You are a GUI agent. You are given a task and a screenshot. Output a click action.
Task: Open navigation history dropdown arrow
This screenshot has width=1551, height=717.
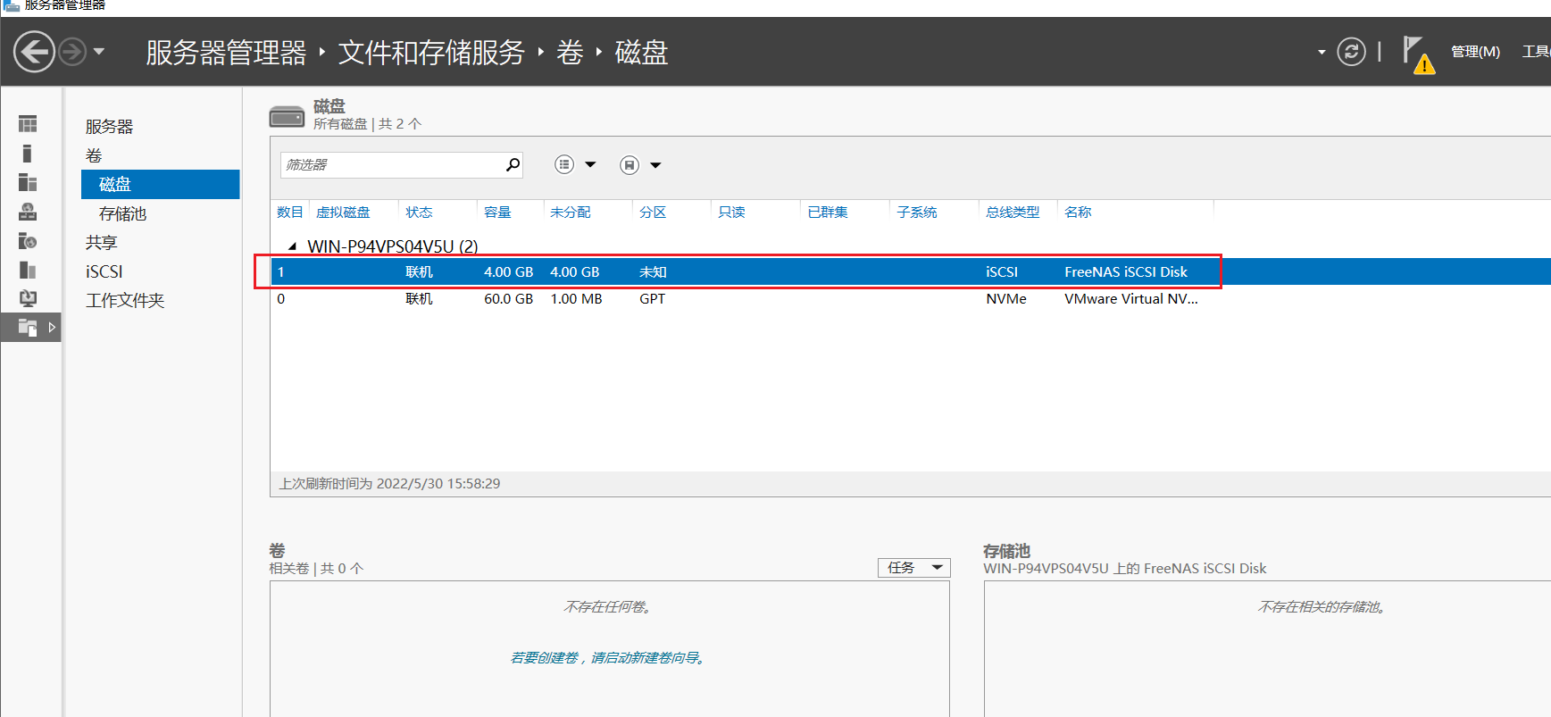pos(99,52)
